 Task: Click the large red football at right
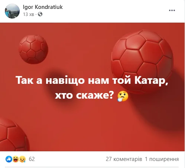click(142, 61)
